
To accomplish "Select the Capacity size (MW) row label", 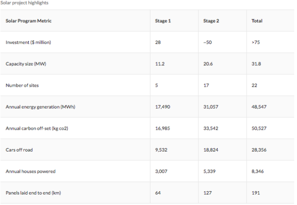I will click(26, 64).
